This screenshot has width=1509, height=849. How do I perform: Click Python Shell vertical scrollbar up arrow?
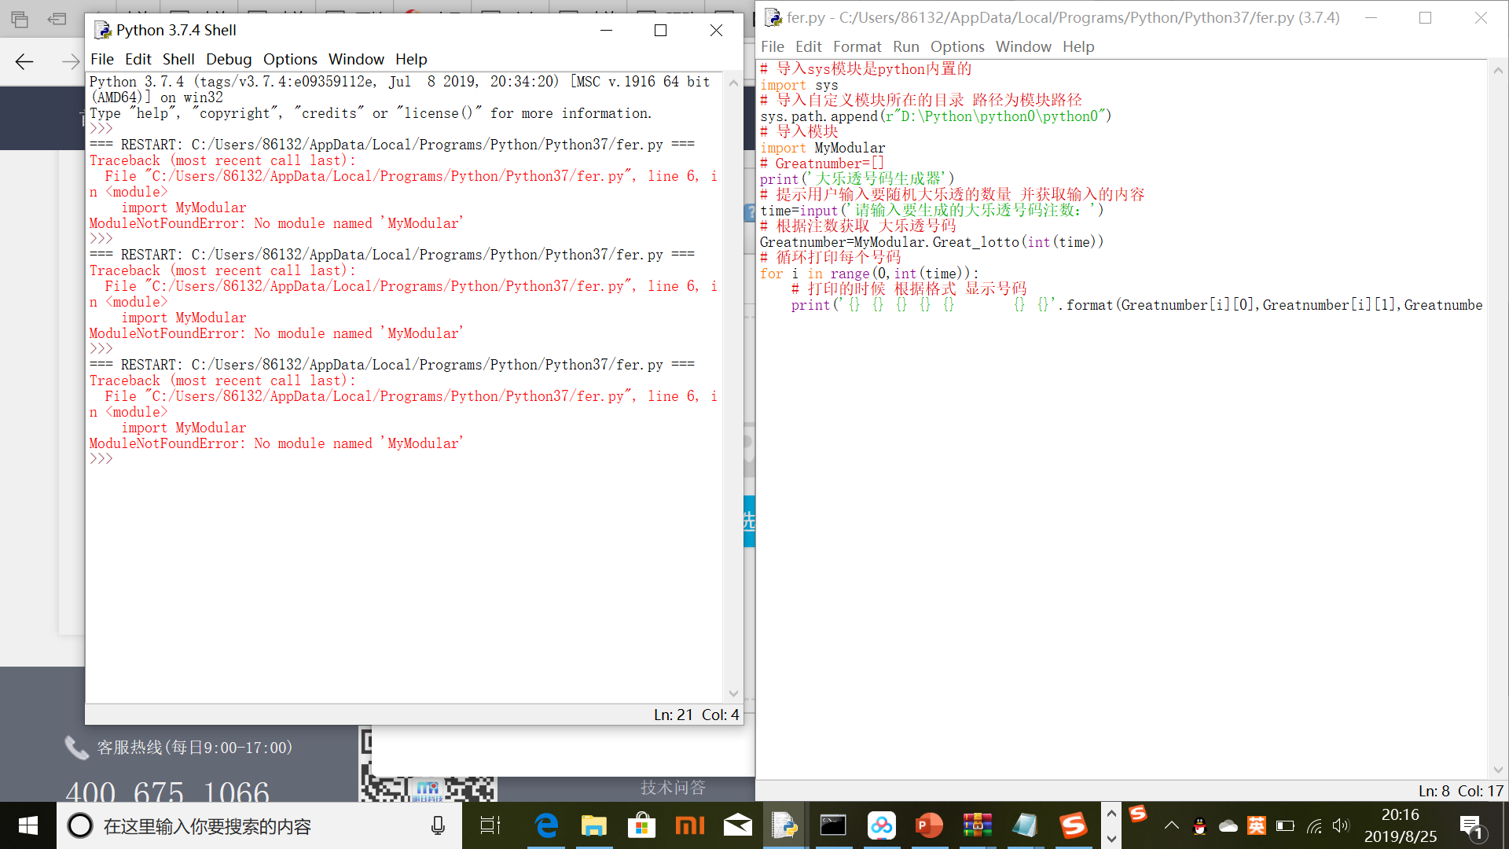point(733,83)
